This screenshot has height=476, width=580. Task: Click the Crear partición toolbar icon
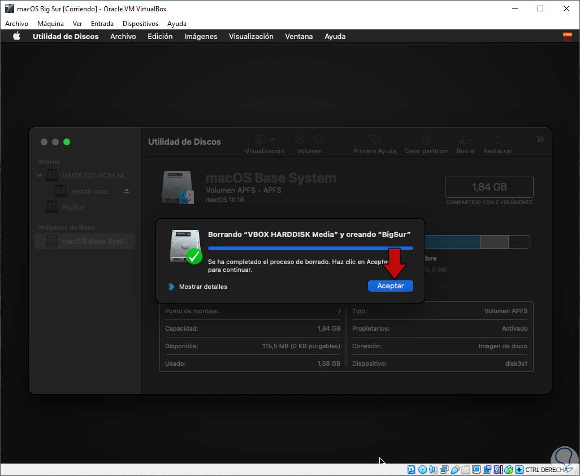click(426, 140)
